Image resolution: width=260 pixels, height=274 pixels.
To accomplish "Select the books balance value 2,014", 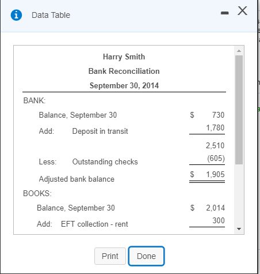I will click(215, 208).
